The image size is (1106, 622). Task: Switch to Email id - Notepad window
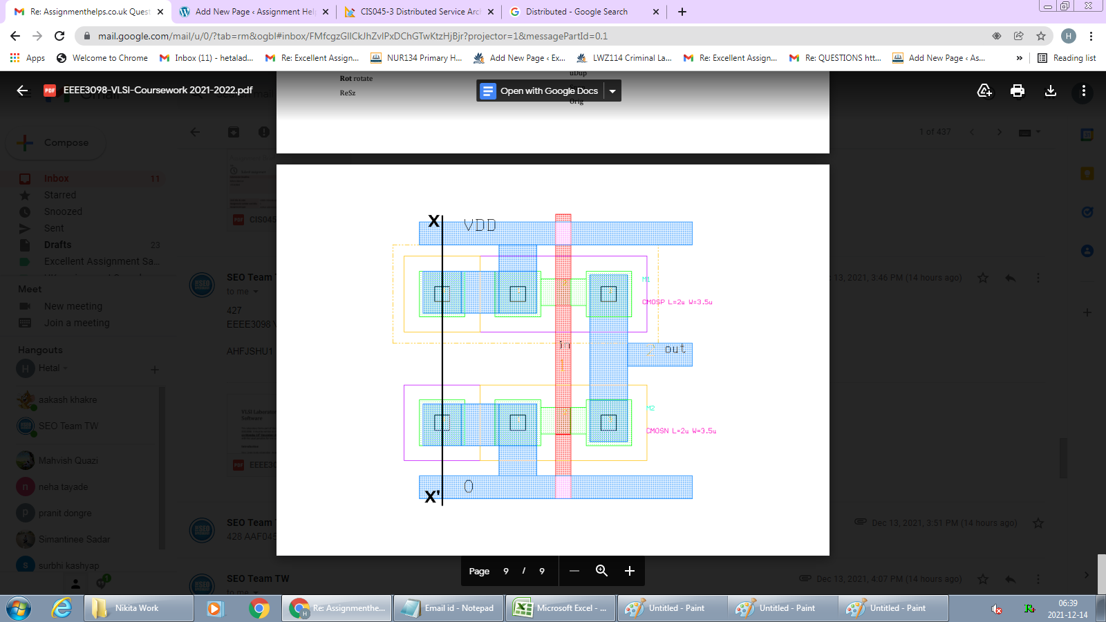click(x=448, y=608)
